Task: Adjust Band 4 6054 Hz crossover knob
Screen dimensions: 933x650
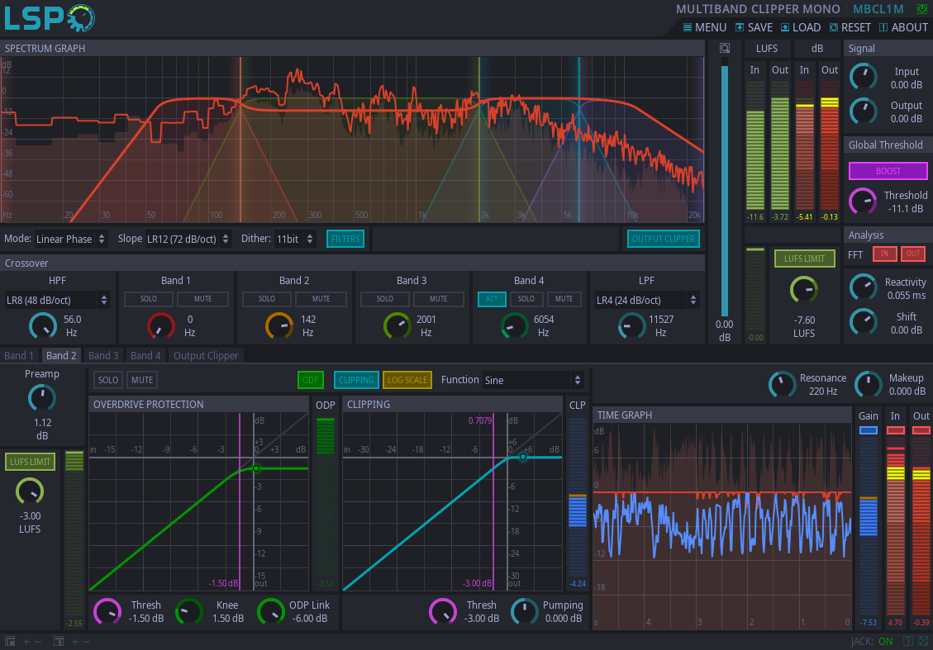Action: (x=514, y=326)
